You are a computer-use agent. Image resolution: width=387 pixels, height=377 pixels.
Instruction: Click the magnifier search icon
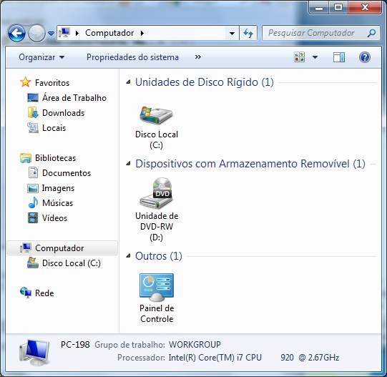tap(372, 33)
